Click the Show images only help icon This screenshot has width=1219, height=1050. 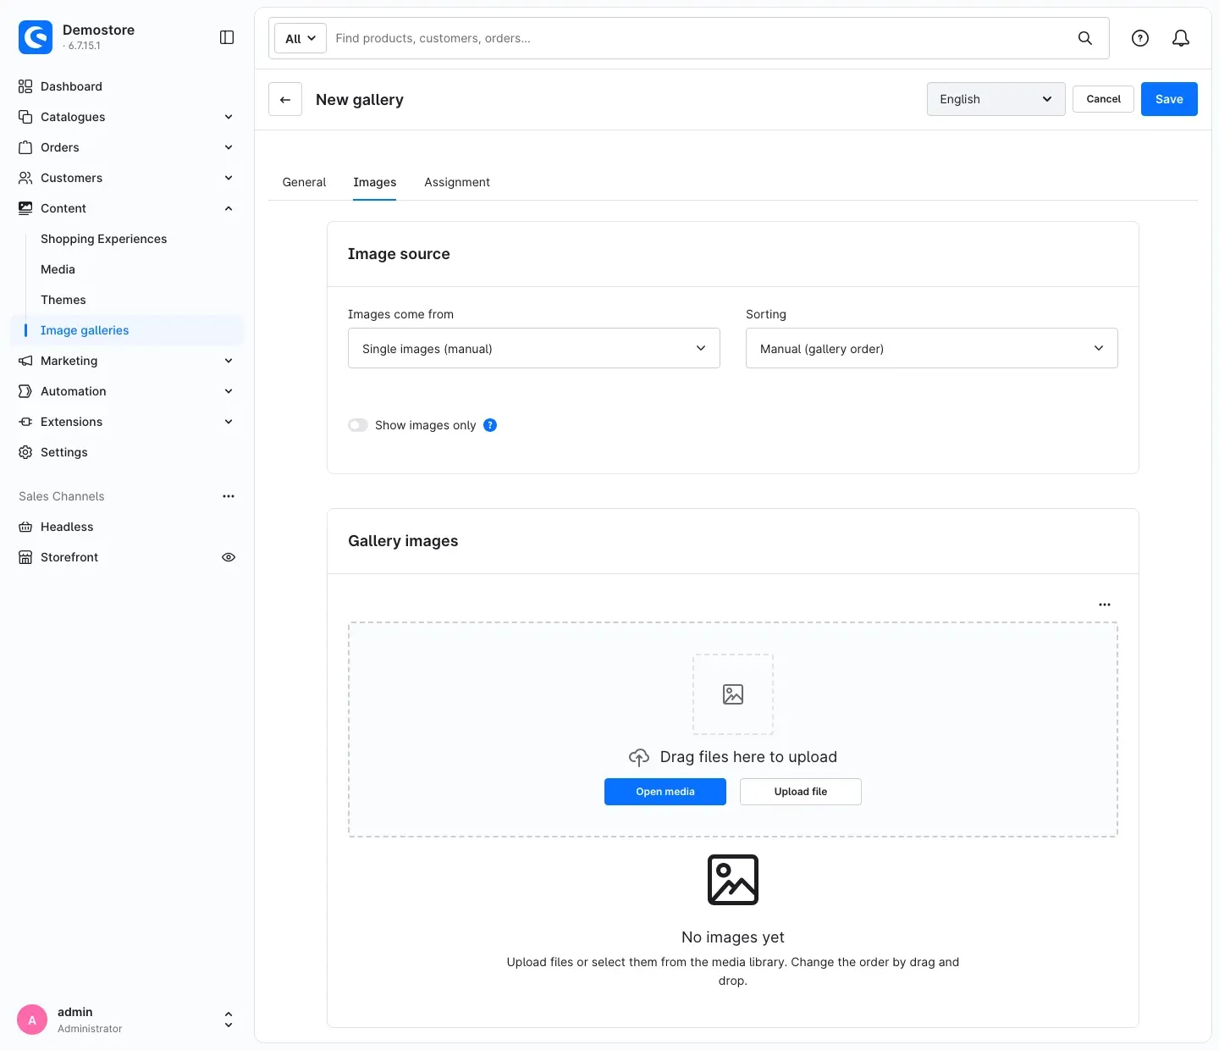(x=490, y=425)
